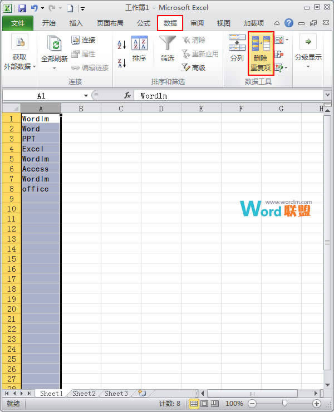Click the Advanced (高级) filter icon
Image resolution: width=334 pixels, height=412 pixels.
coord(185,67)
